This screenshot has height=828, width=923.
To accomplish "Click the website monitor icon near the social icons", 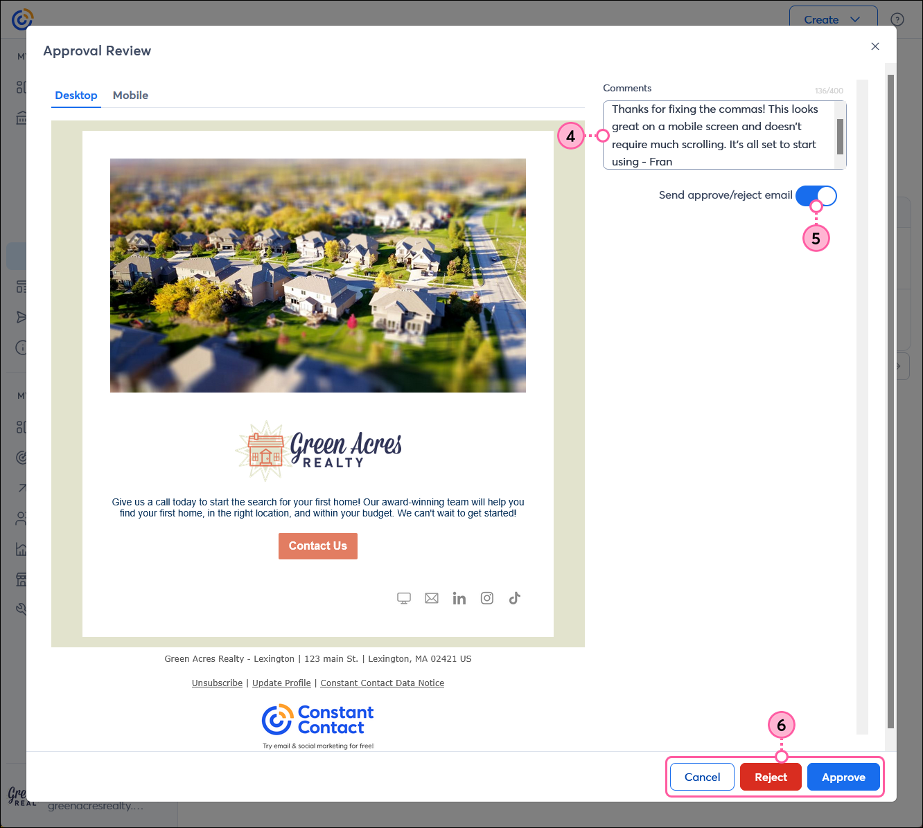I will pyautogui.click(x=403, y=597).
